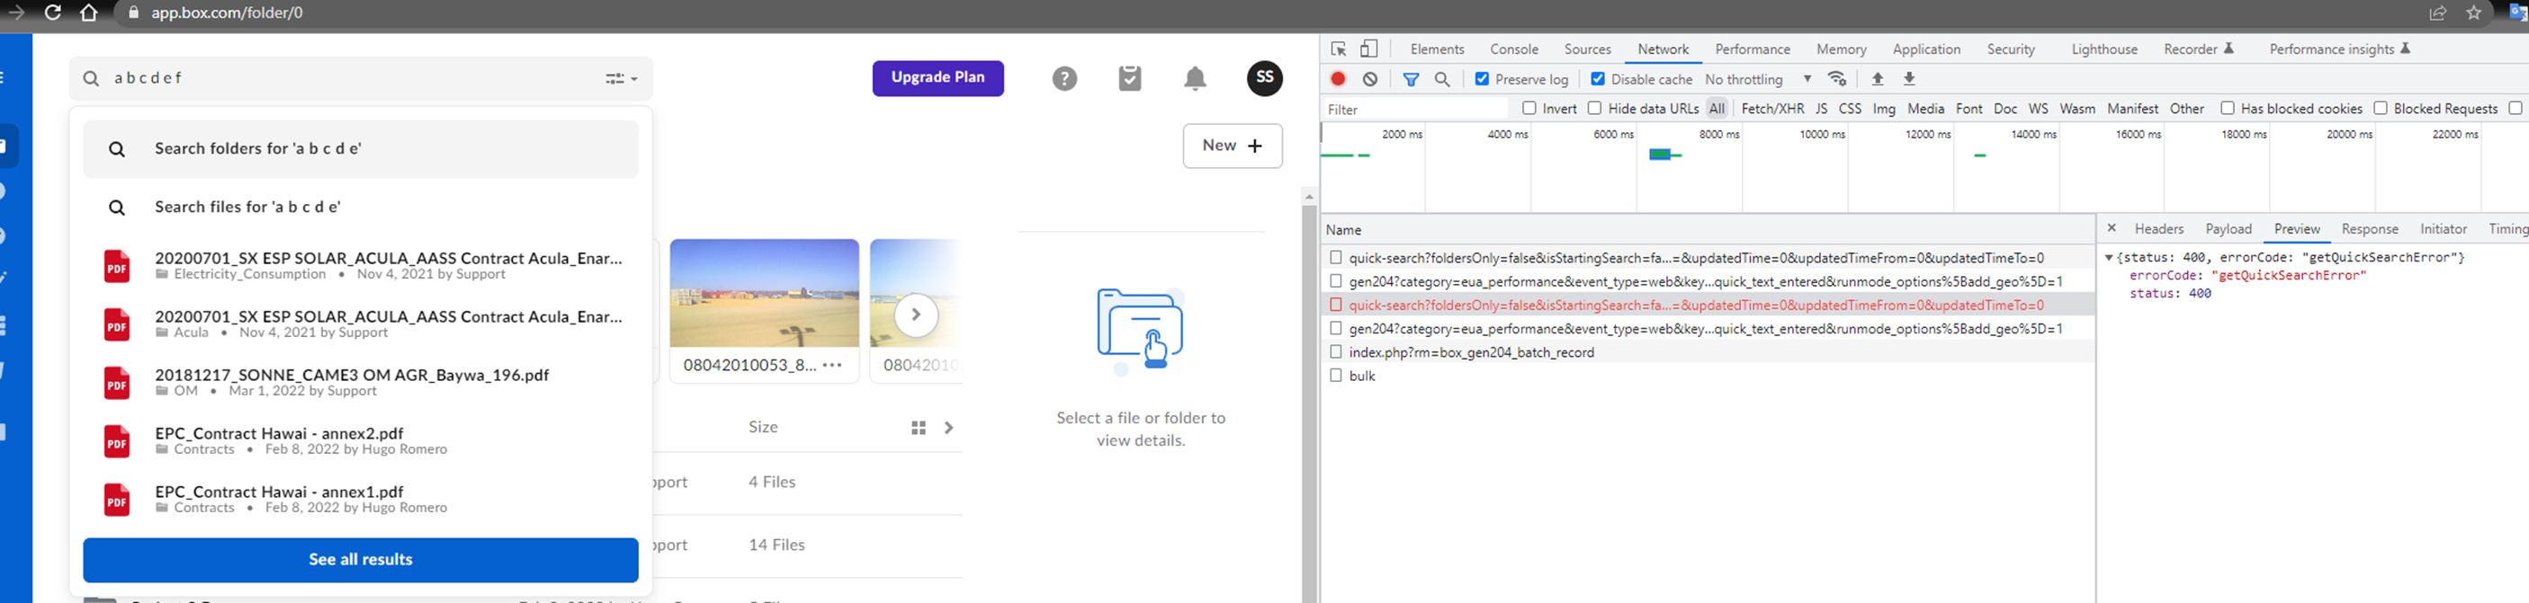Select Search folders for 'a b c d e'
The height and width of the screenshot is (603, 2529).
[x=360, y=149]
